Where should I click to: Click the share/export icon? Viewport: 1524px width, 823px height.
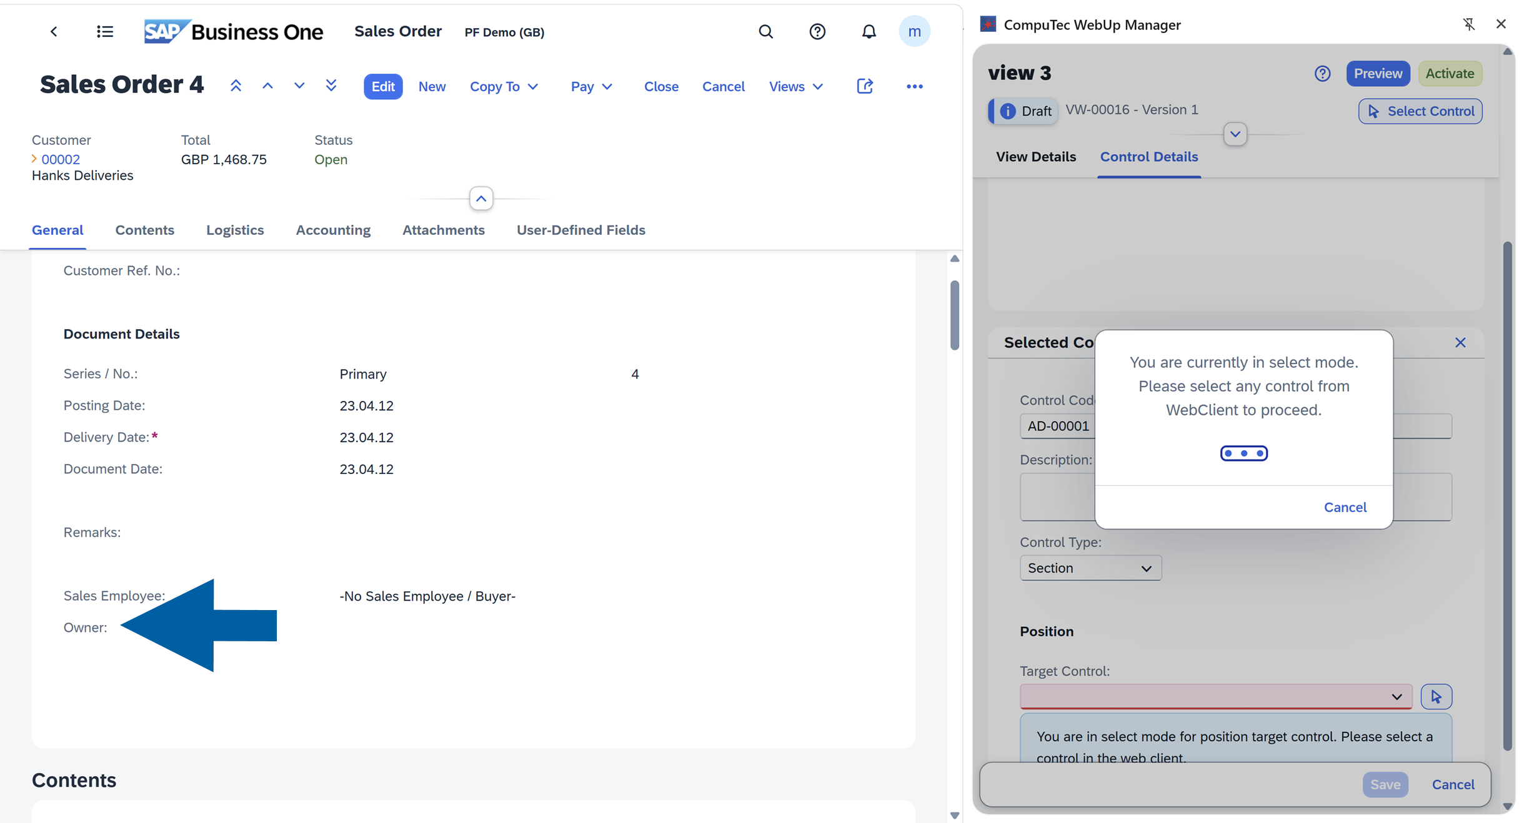coord(865,86)
